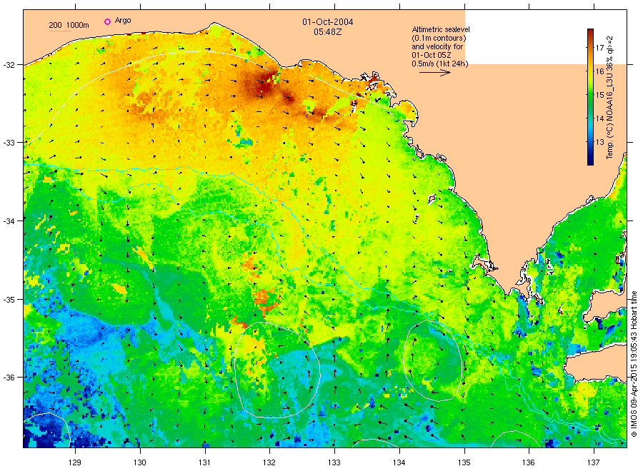Click the '17' temperature colorbar label
Viewport: 643px width, 471px height.
599,48
